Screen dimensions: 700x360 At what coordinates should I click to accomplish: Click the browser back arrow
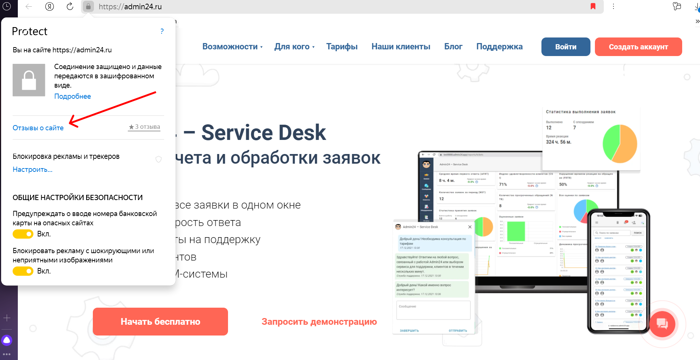pos(29,6)
